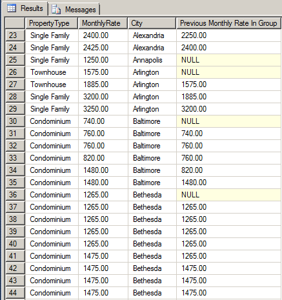Click MonthlyRate 820.00 in row 33

click(x=103, y=158)
